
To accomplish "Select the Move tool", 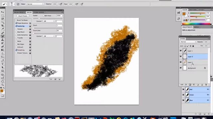I will (x=2, y=12).
